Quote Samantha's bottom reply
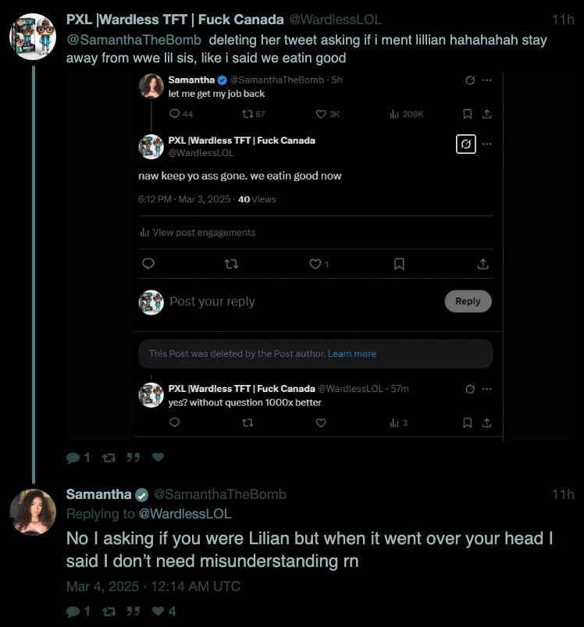The image size is (584, 627). pyautogui.click(x=134, y=611)
